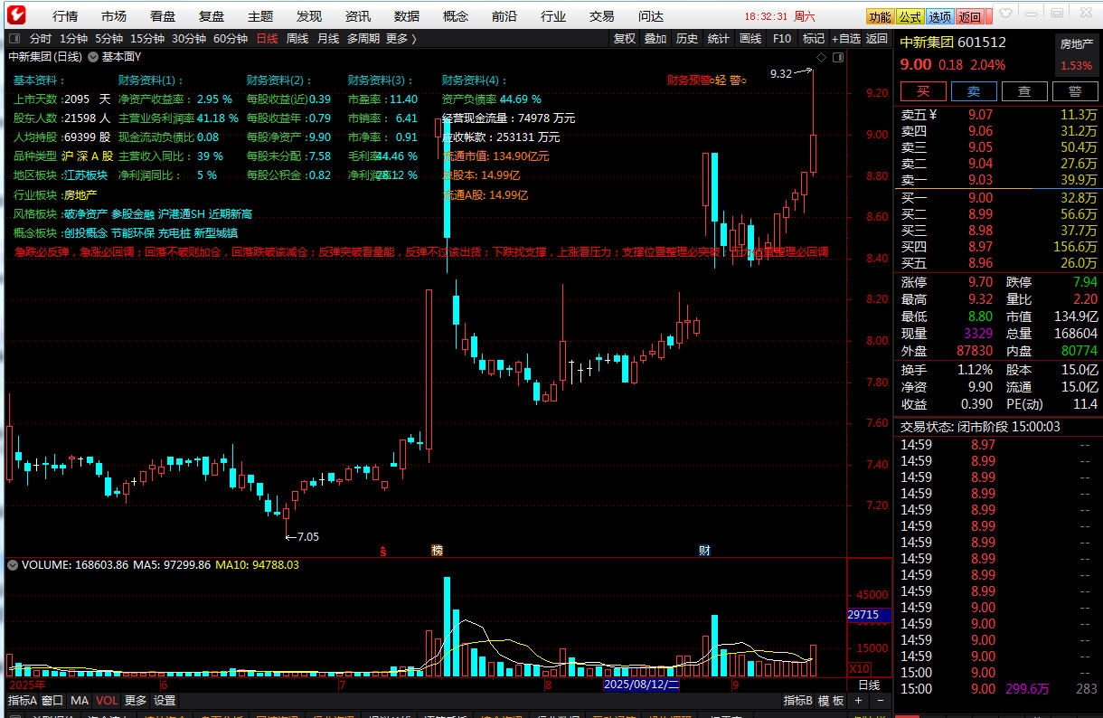
Task: Click the 2025/08/12/二 date marker
Action: point(642,685)
